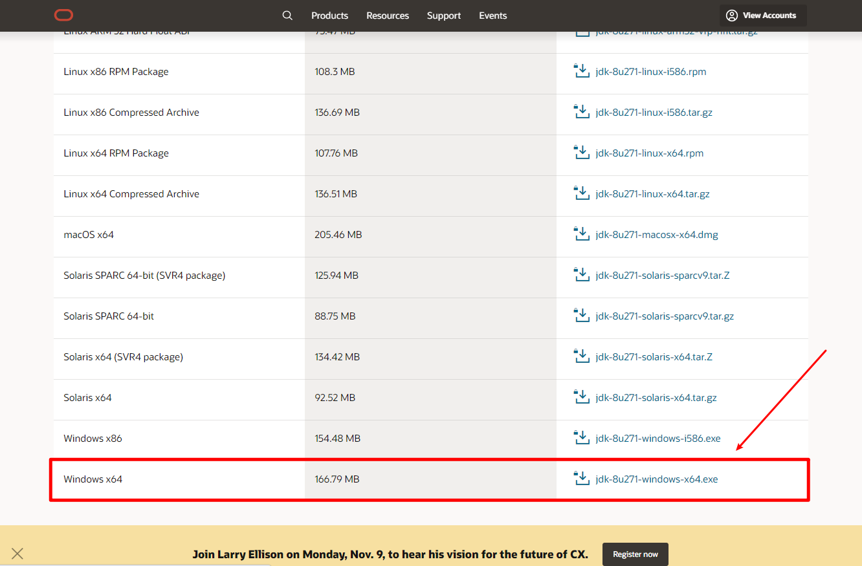Screen dimensions: 862x566
Task: Open the Products menu
Action: [x=329, y=16]
